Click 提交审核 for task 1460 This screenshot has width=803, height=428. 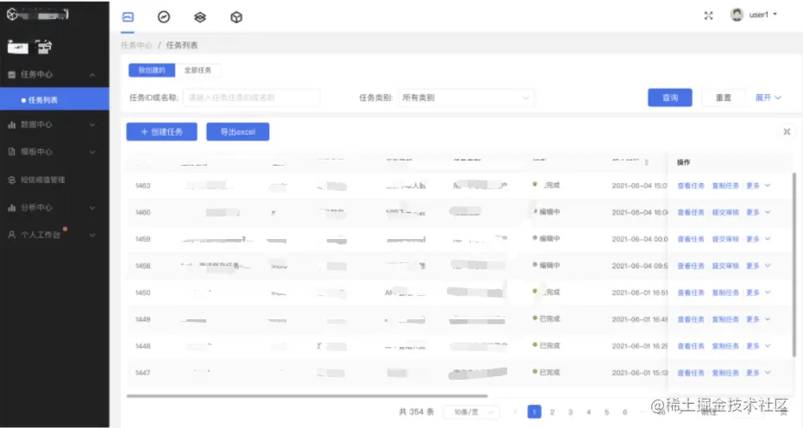tap(725, 212)
